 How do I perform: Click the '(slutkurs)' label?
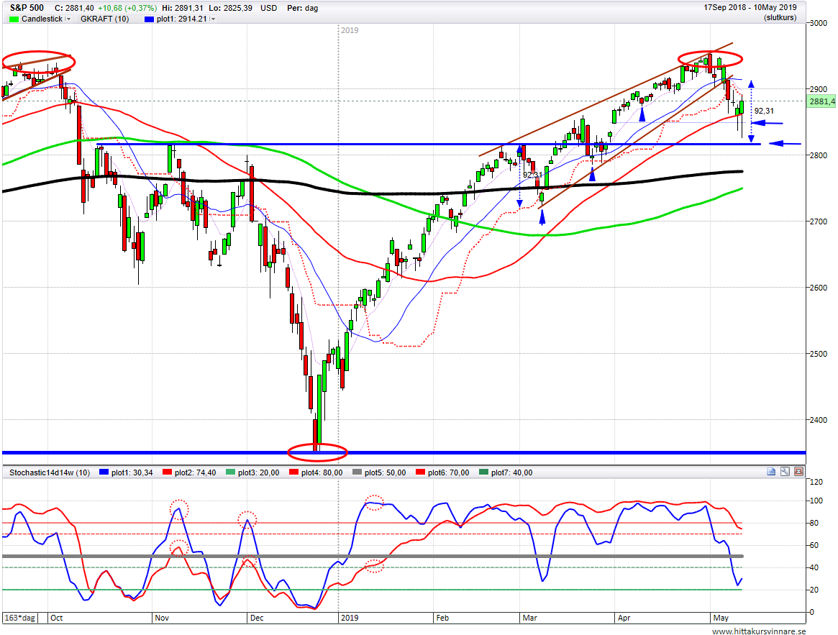[780, 18]
